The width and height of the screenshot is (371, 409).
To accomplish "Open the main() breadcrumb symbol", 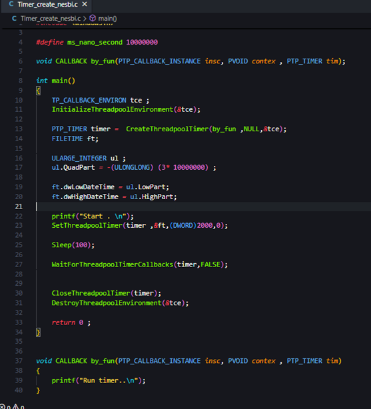I will coord(107,19).
